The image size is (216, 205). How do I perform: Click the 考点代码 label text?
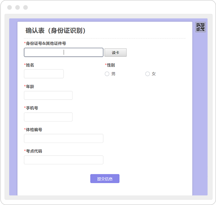pyautogui.click(x=34, y=151)
